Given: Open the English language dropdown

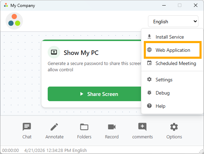Looking at the screenshot, I should pos(173,21).
